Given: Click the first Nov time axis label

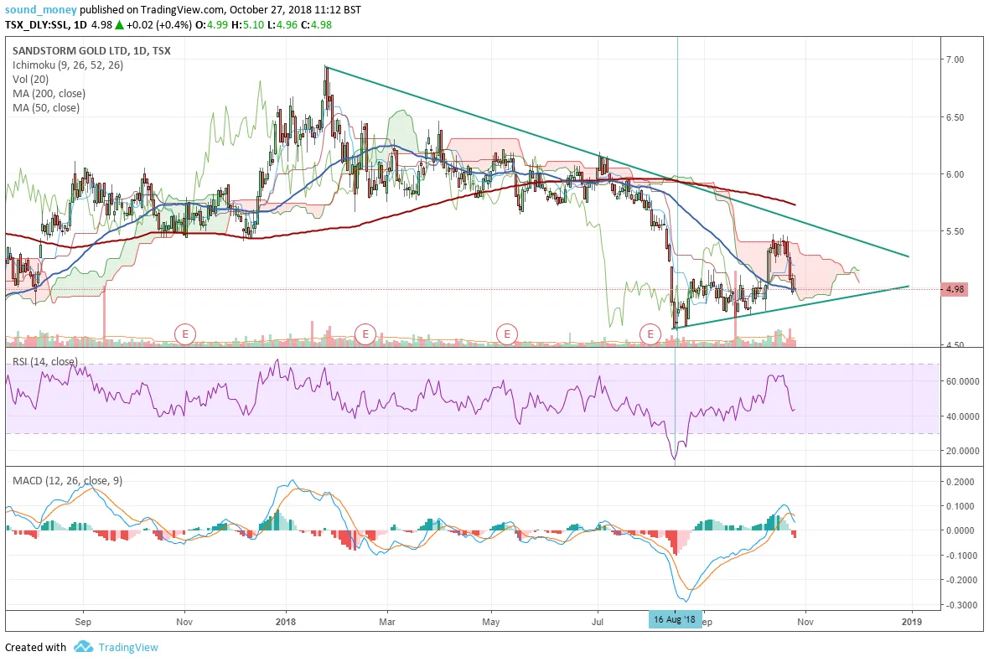Looking at the screenshot, I should [184, 622].
